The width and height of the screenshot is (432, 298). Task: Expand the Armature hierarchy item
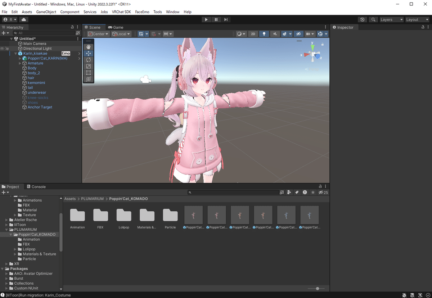coord(20,63)
